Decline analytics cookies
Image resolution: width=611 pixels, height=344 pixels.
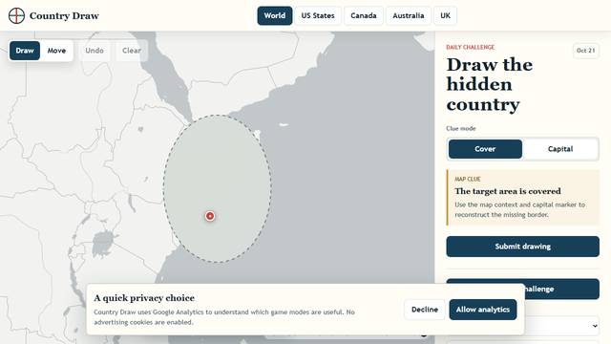tap(425, 310)
